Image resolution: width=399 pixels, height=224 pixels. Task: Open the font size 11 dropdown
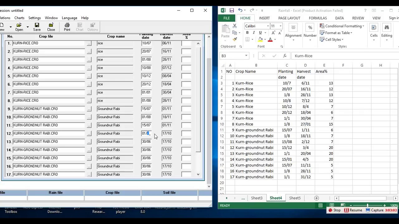(281, 26)
